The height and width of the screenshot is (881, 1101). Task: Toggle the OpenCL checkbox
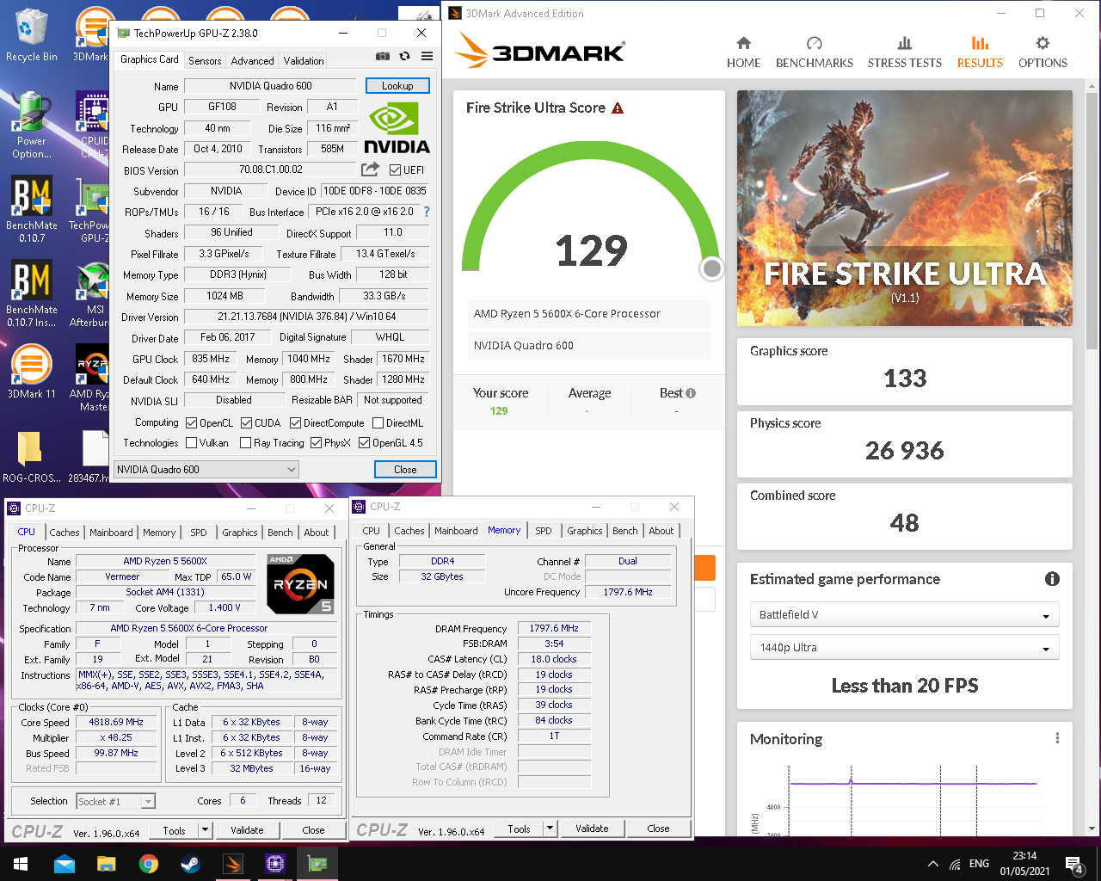[192, 423]
